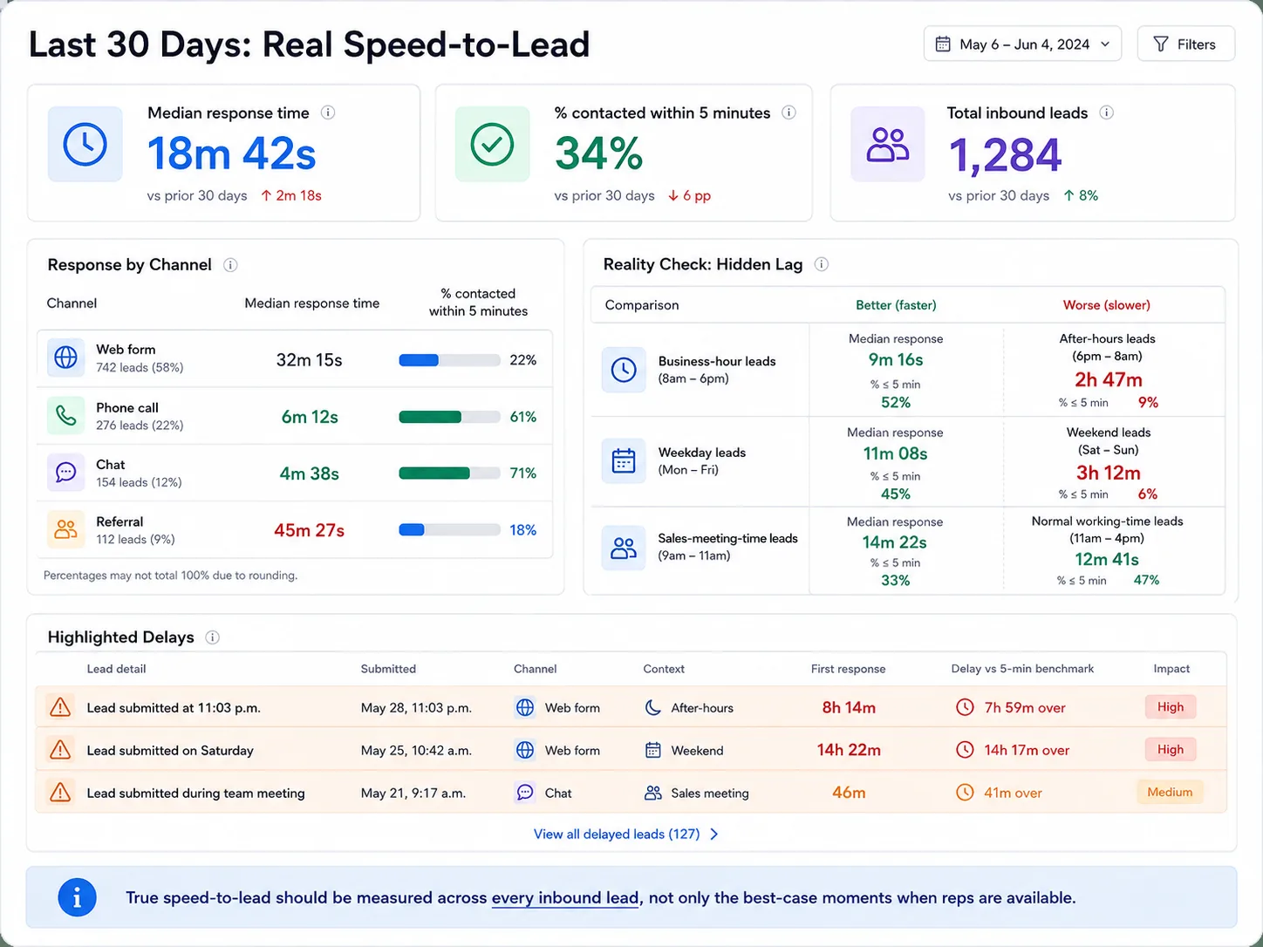Click the 2h 47m after-hours value
Viewport: 1263px width, 947px height.
tap(1108, 380)
